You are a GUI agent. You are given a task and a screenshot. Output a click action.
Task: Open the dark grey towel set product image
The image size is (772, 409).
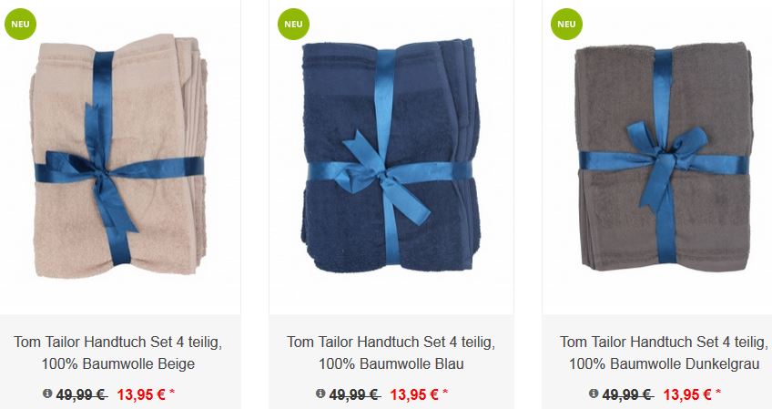coord(665,156)
